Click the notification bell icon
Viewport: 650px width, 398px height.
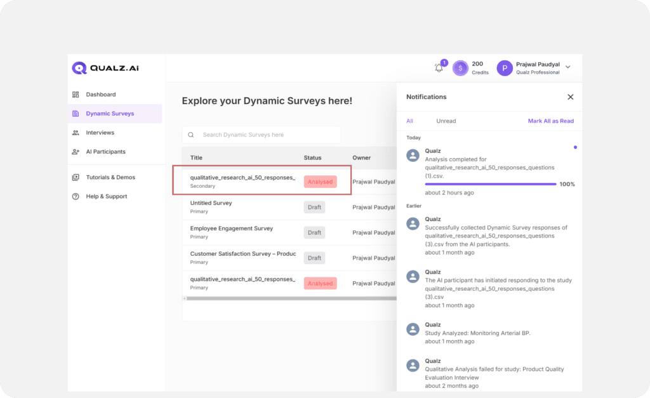(x=439, y=68)
